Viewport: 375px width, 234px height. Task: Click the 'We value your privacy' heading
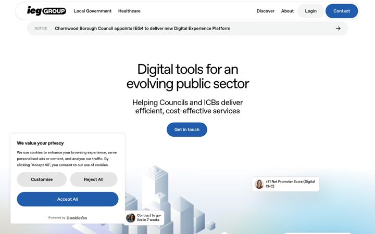tap(40, 143)
